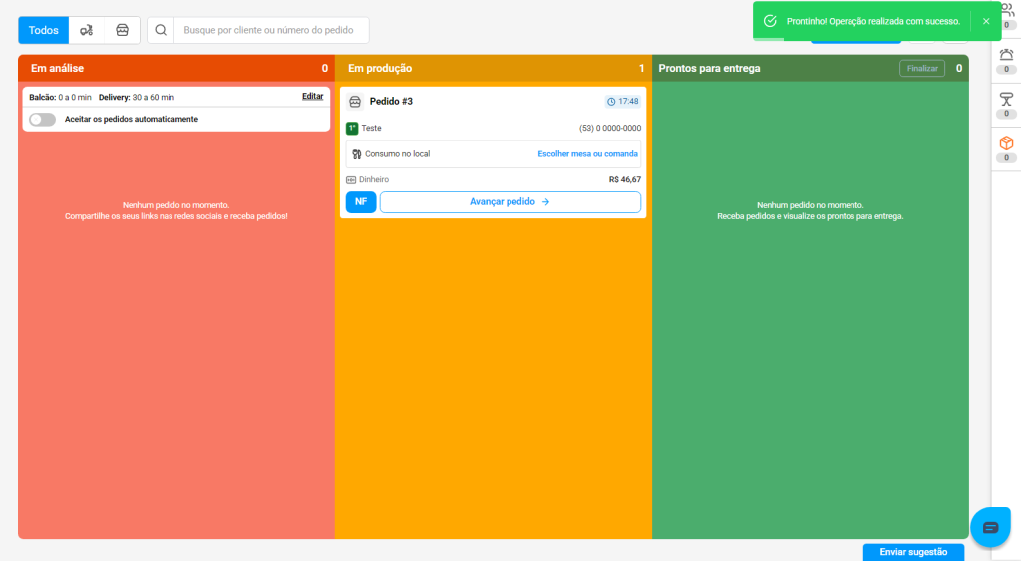This screenshot has height=561, width=1021.
Task: Focus the order search input field
Action: pyautogui.click(x=269, y=30)
